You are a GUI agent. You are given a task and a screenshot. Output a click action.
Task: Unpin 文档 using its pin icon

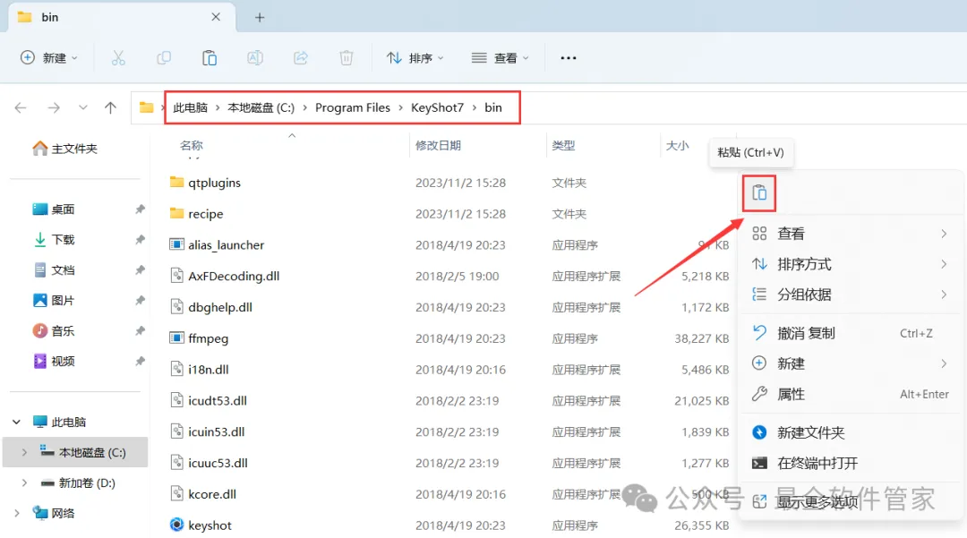coord(140,270)
